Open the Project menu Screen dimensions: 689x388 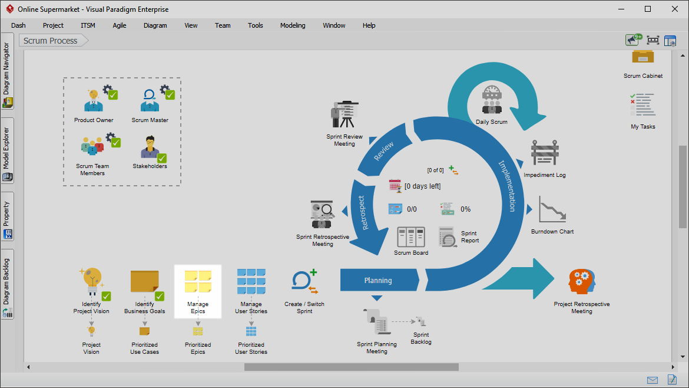(53, 25)
